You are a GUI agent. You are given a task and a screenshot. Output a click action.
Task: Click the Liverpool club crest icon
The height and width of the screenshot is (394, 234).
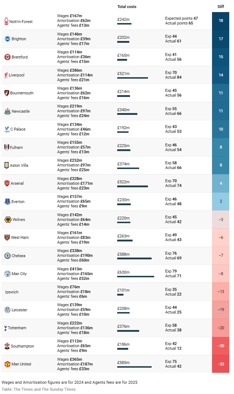[6, 75]
